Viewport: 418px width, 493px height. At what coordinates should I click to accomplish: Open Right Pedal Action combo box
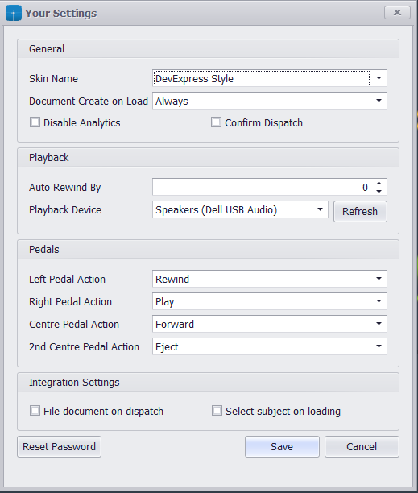[379, 301]
